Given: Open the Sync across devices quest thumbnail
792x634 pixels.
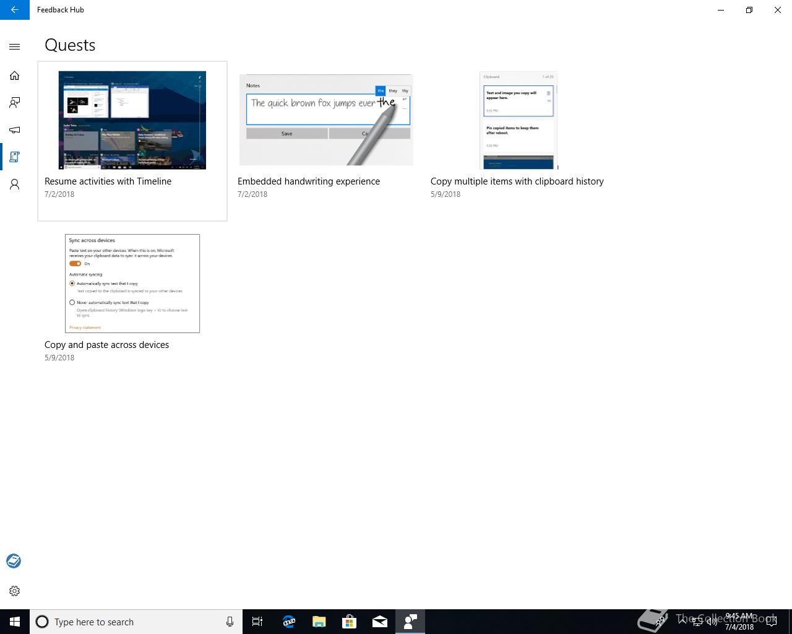Looking at the screenshot, I should (132, 284).
